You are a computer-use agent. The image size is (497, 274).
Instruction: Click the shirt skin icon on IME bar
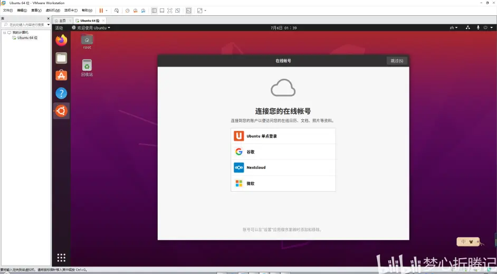pyautogui.click(x=471, y=242)
